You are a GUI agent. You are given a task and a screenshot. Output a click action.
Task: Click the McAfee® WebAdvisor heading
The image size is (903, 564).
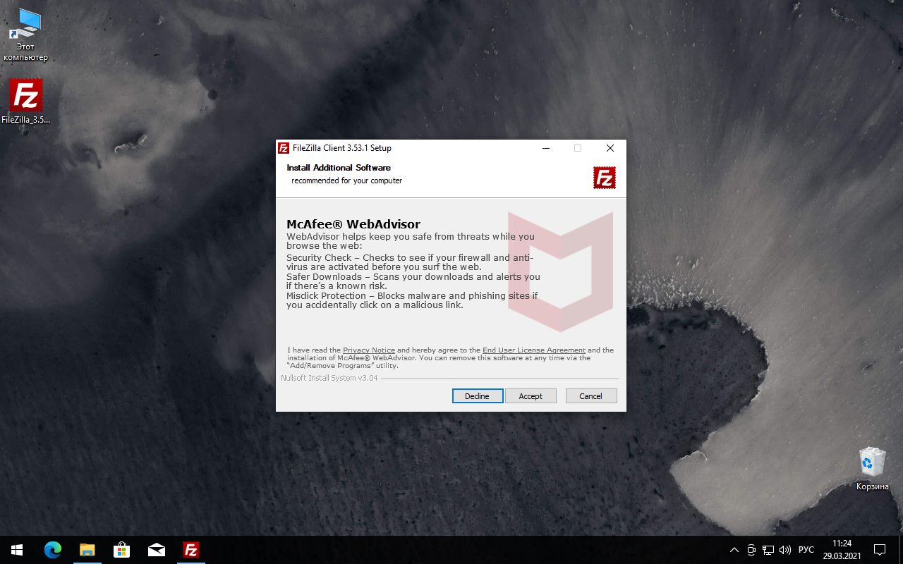[353, 225]
